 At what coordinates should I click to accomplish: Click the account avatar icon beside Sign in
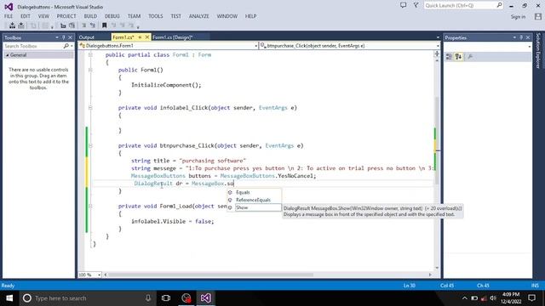538,16
